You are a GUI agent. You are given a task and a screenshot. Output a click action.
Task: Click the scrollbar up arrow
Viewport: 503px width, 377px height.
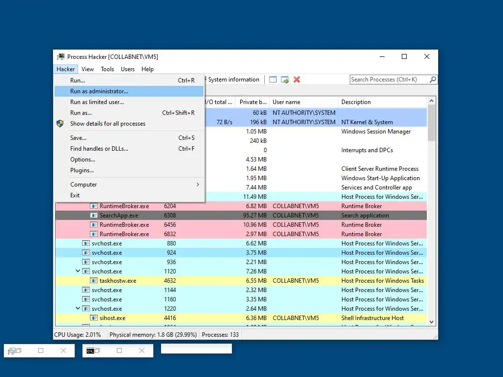[431, 101]
